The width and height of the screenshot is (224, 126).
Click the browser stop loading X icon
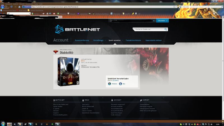coord(16,7)
